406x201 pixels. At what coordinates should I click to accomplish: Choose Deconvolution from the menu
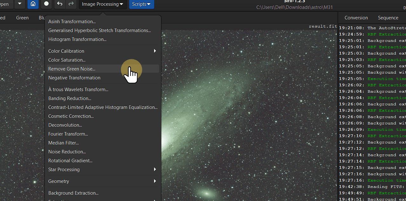(65, 125)
